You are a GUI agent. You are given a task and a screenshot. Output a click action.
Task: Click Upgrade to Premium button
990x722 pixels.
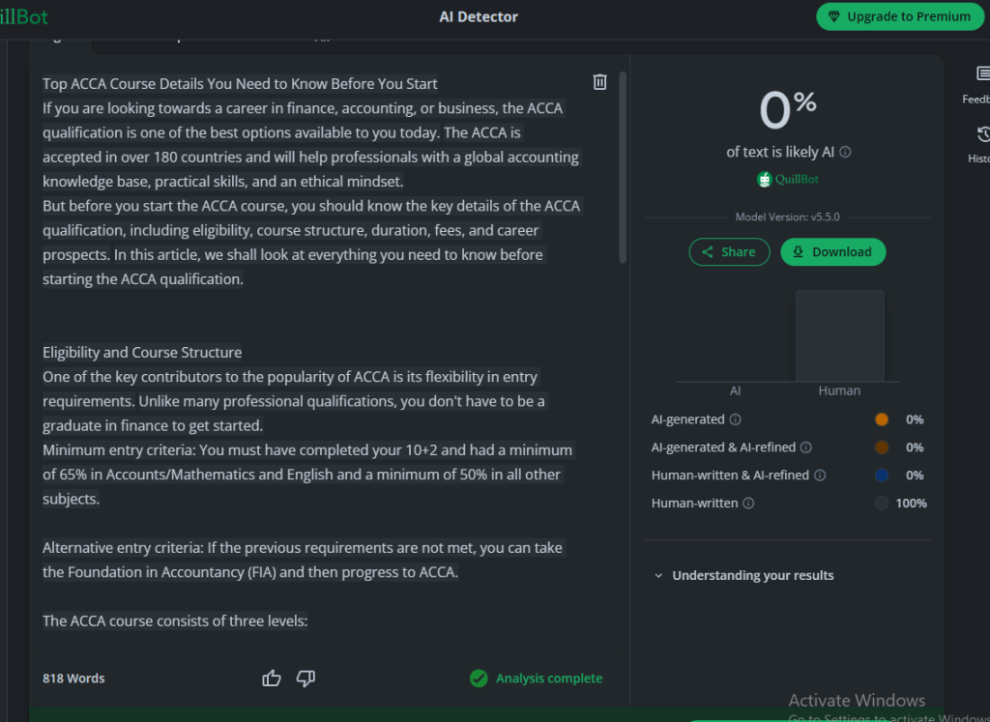click(899, 16)
